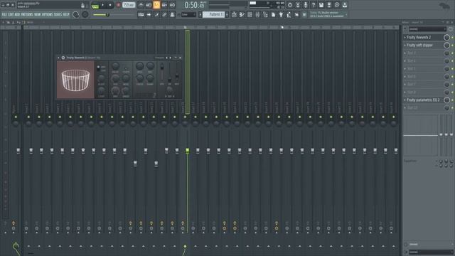This screenshot has height=256, width=455.
Task: Toggle wait for input before recording
Action: (x=149, y=5)
